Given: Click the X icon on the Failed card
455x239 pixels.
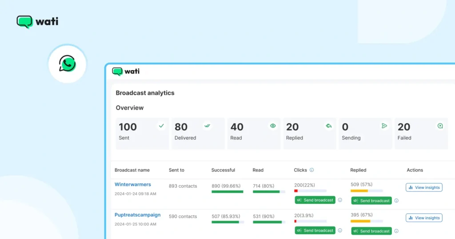Looking at the screenshot, I should click(x=440, y=126).
